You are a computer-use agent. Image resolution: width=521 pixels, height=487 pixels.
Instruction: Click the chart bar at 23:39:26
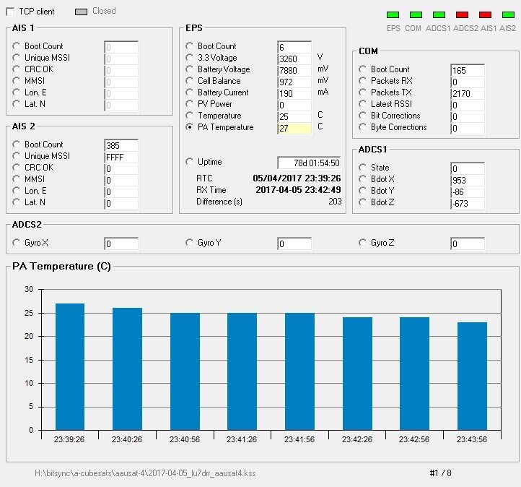(x=70, y=366)
